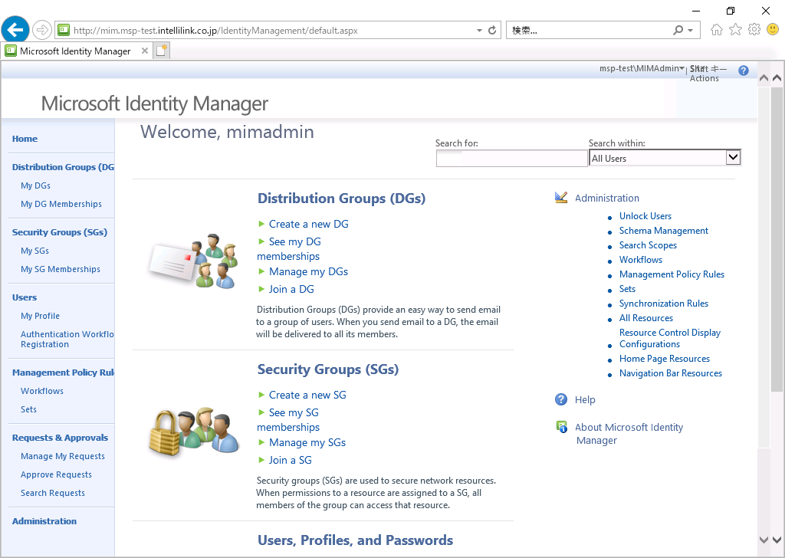The width and height of the screenshot is (785, 558).
Task: Open Security Groups (SGs) in left navigation
Action: click(60, 232)
